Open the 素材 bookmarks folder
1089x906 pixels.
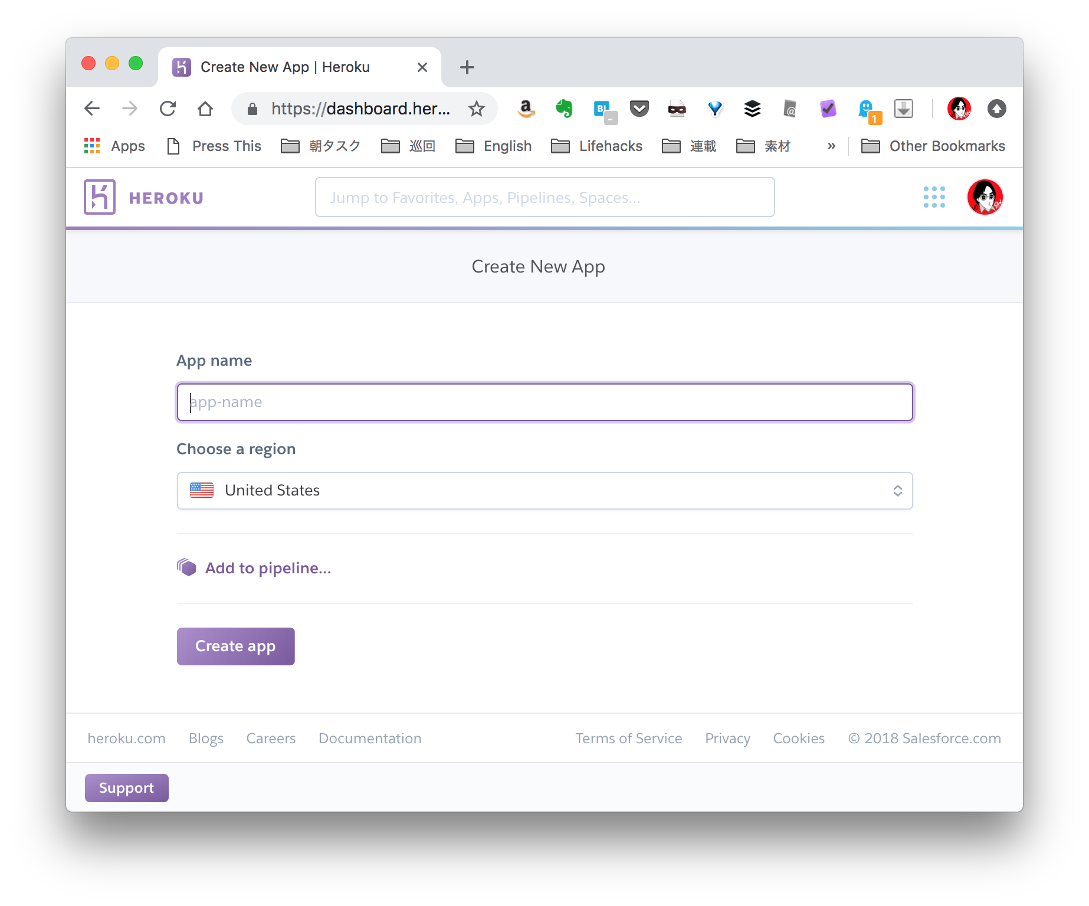tap(763, 146)
